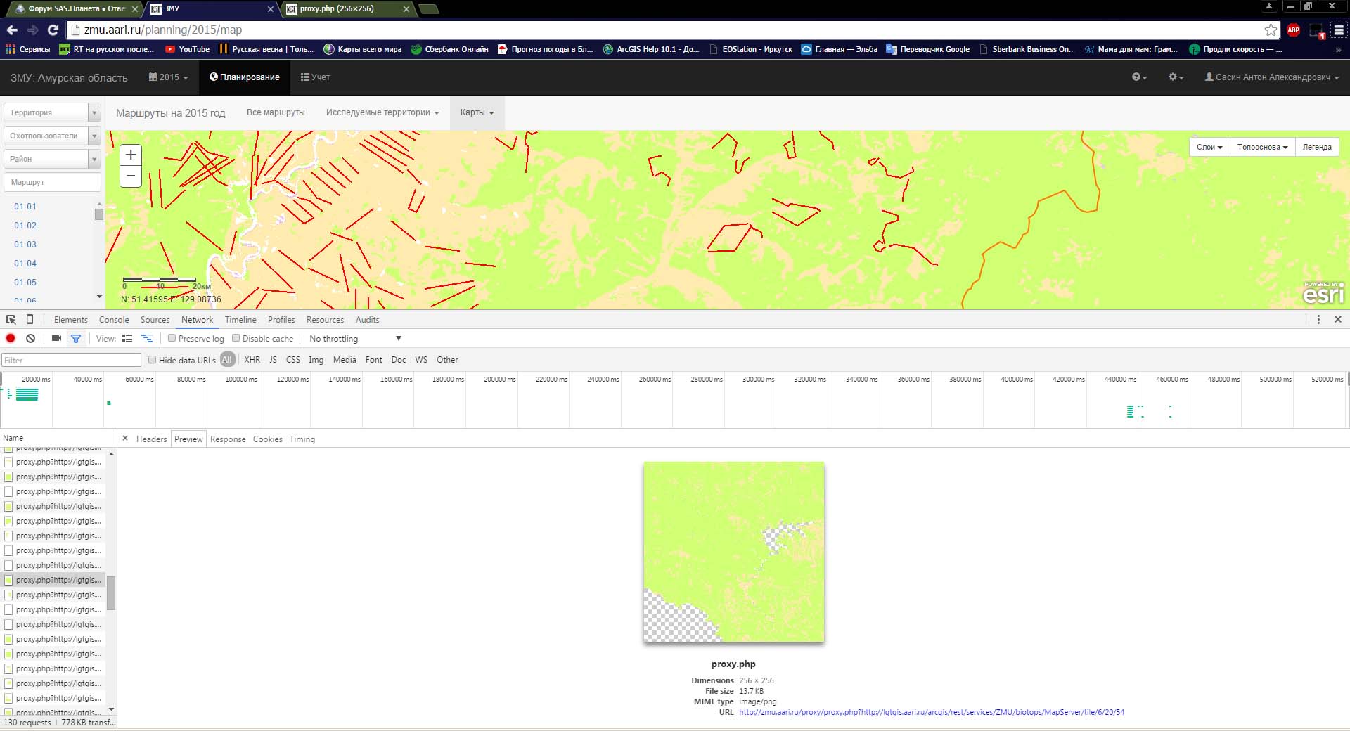Click the DevTools record network log button

11,339
